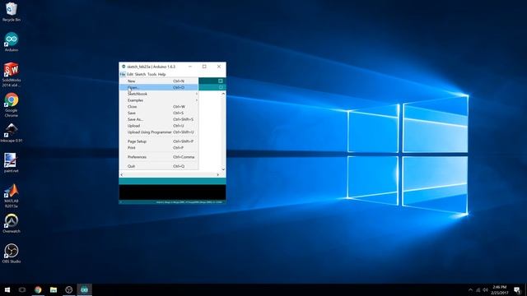Choose Open... from the File menu
This screenshot has width=527, height=296.
tap(159, 87)
